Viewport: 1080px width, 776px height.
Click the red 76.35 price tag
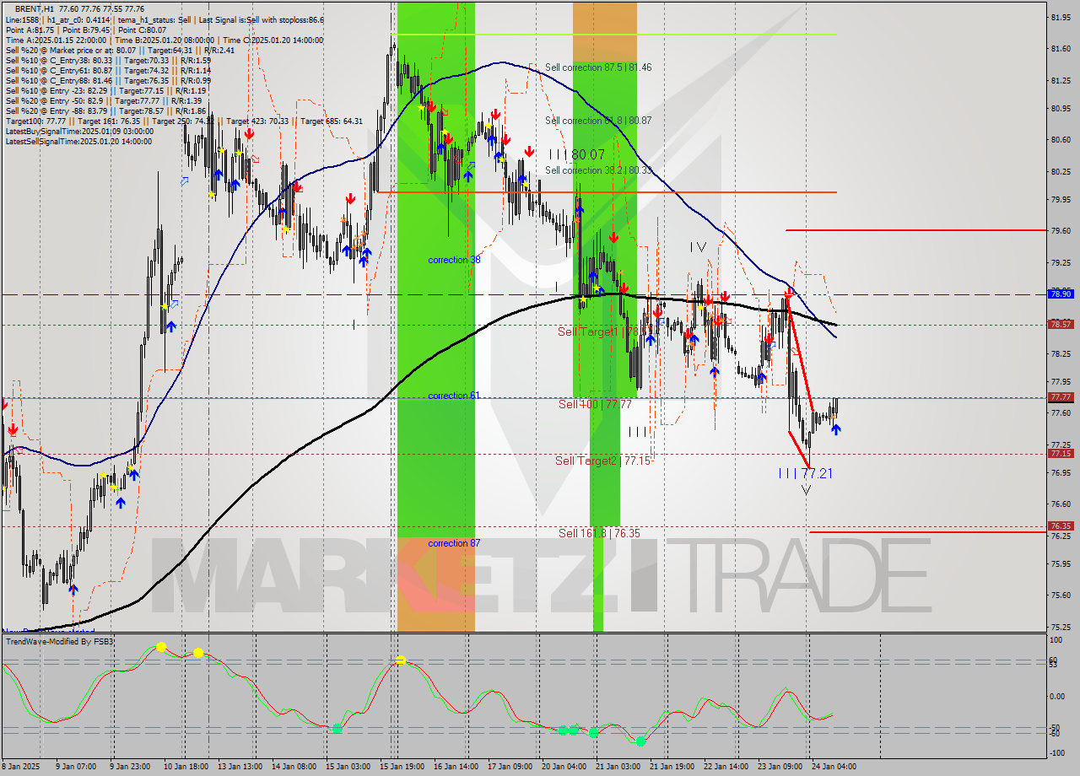1061,525
